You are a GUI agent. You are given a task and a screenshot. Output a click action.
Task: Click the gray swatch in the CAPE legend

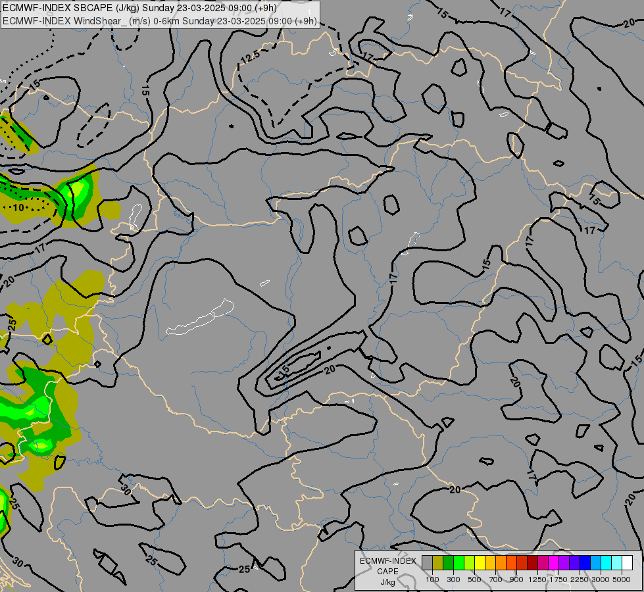click(x=427, y=562)
